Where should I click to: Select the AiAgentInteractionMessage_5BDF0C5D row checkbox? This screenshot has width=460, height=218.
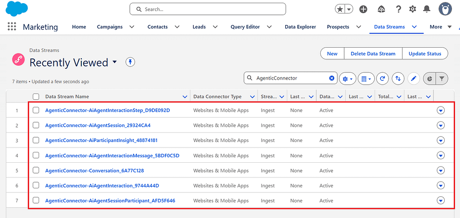(36, 156)
